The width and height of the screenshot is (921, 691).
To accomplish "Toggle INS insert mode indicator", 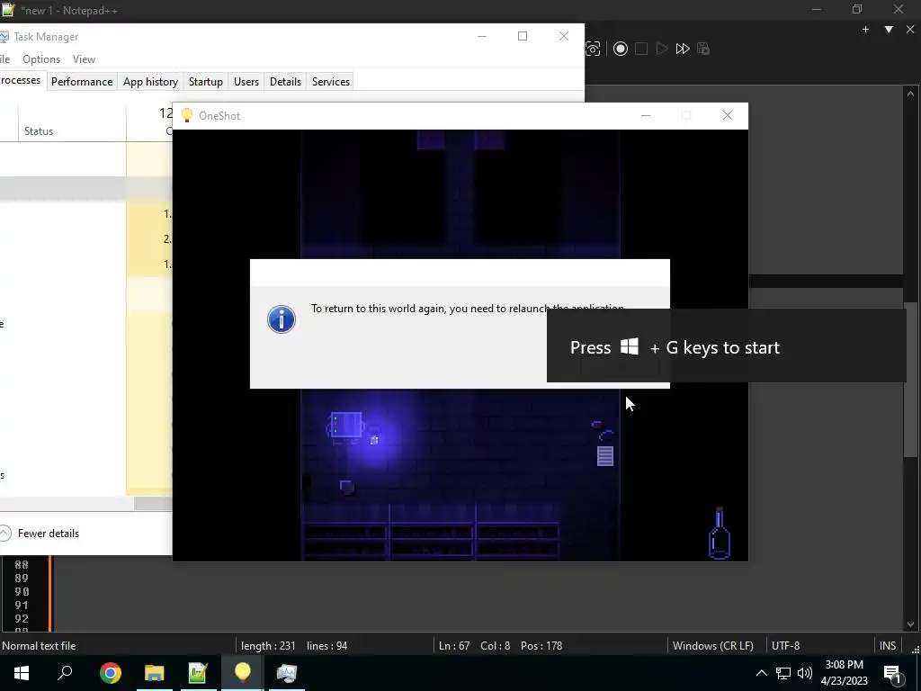I will [888, 646].
